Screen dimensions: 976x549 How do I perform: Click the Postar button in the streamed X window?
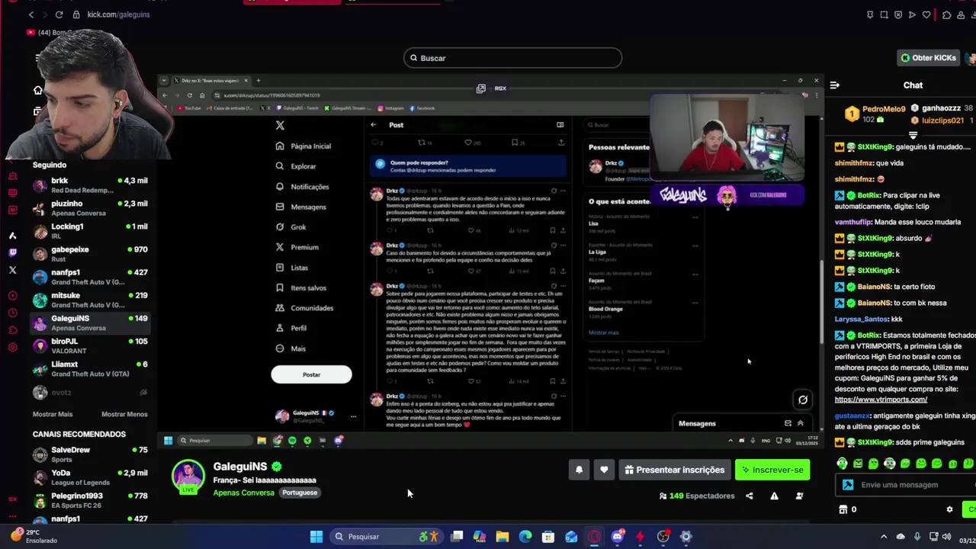[x=311, y=374]
